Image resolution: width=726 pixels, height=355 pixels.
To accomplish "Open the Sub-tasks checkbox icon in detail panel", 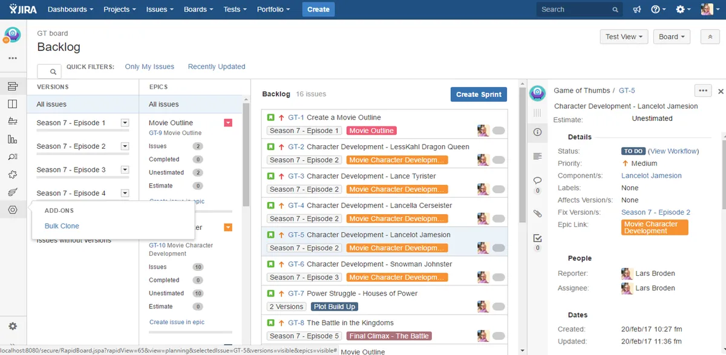I will 537,238.
